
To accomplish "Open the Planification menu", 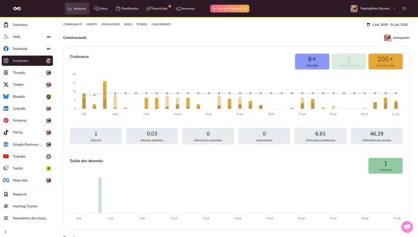I will [x=127, y=9].
